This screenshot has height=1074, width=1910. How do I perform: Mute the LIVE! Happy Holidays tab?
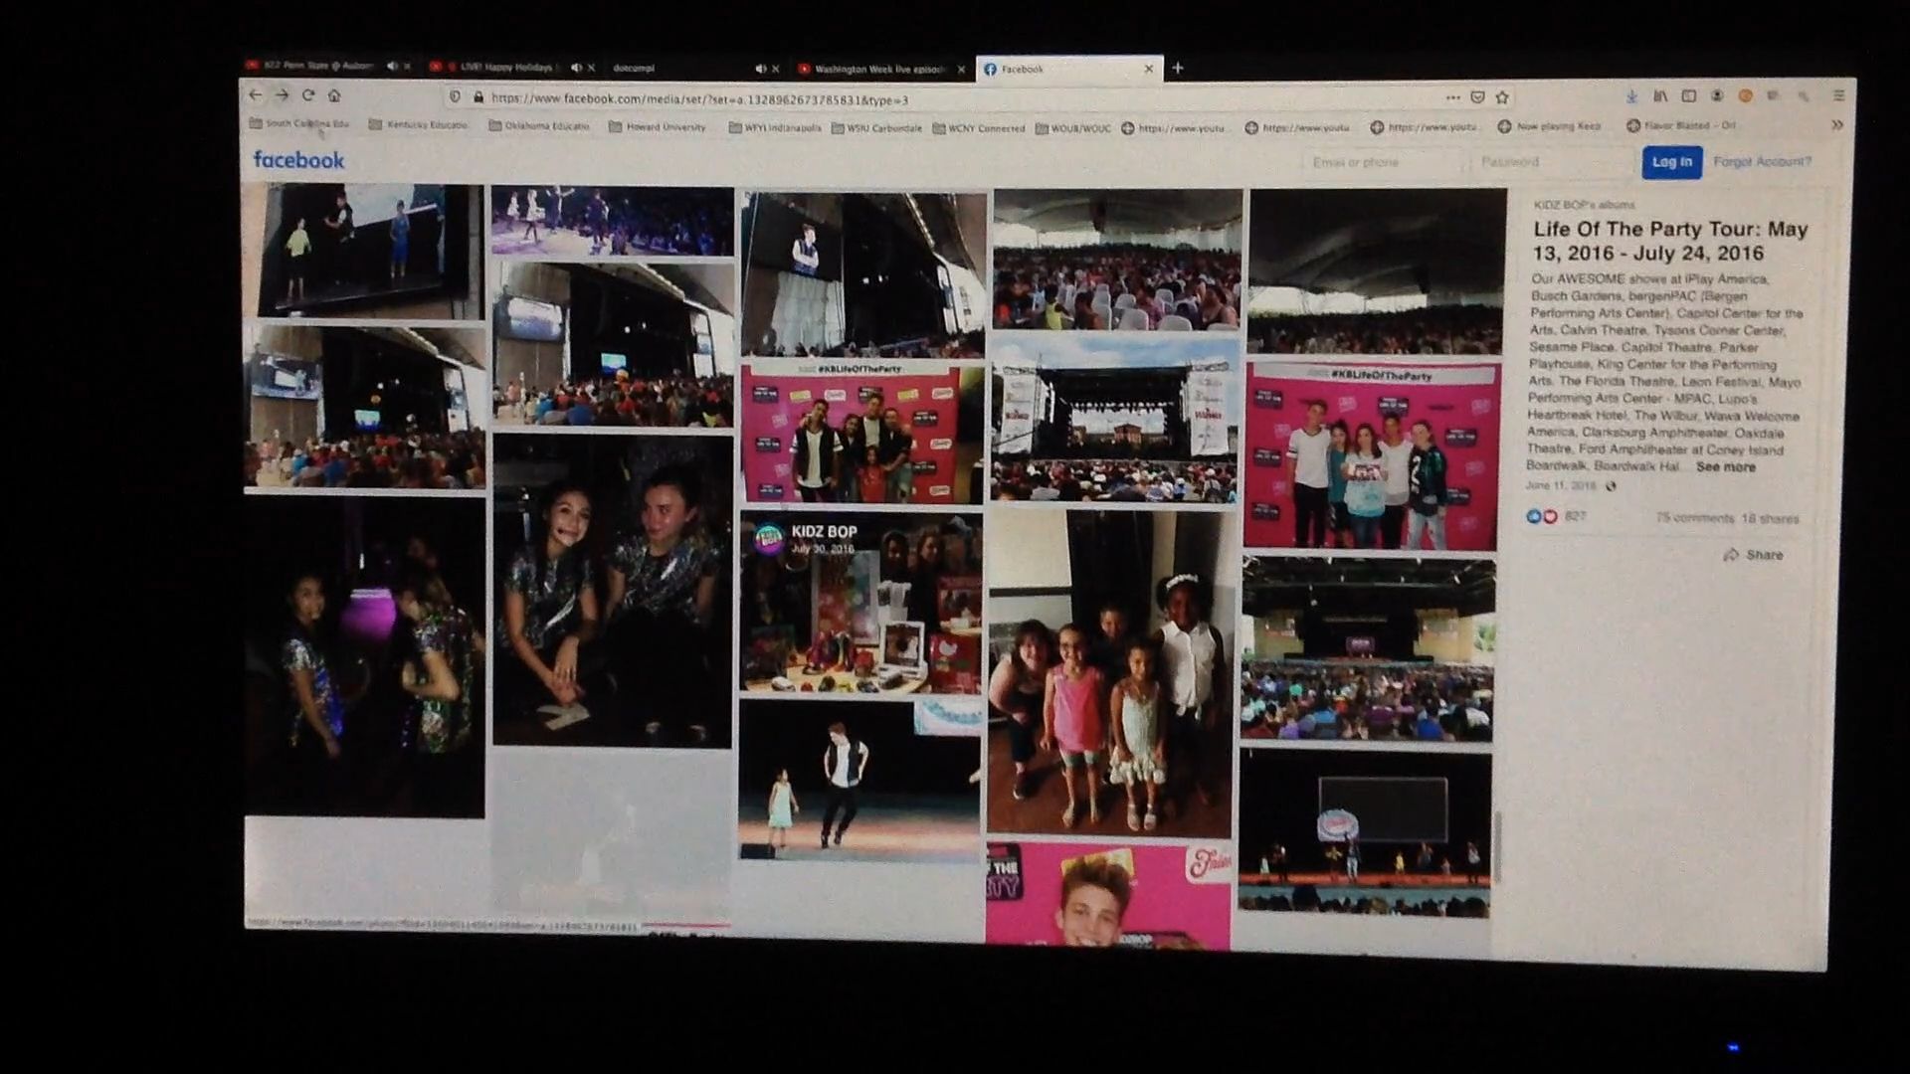pyautogui.click(x=576, y=68)
